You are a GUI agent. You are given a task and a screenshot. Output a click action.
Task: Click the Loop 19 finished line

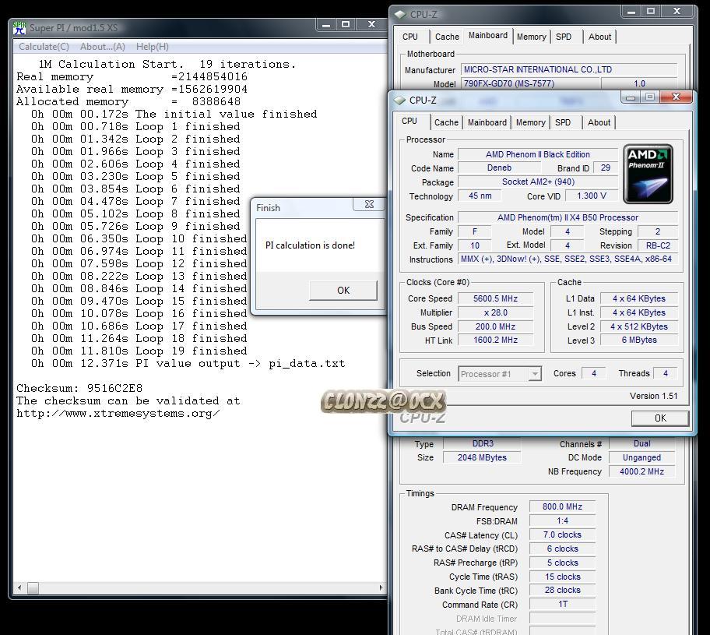pos(139,351)
